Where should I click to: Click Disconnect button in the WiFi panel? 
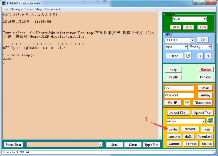click(203, 103)
